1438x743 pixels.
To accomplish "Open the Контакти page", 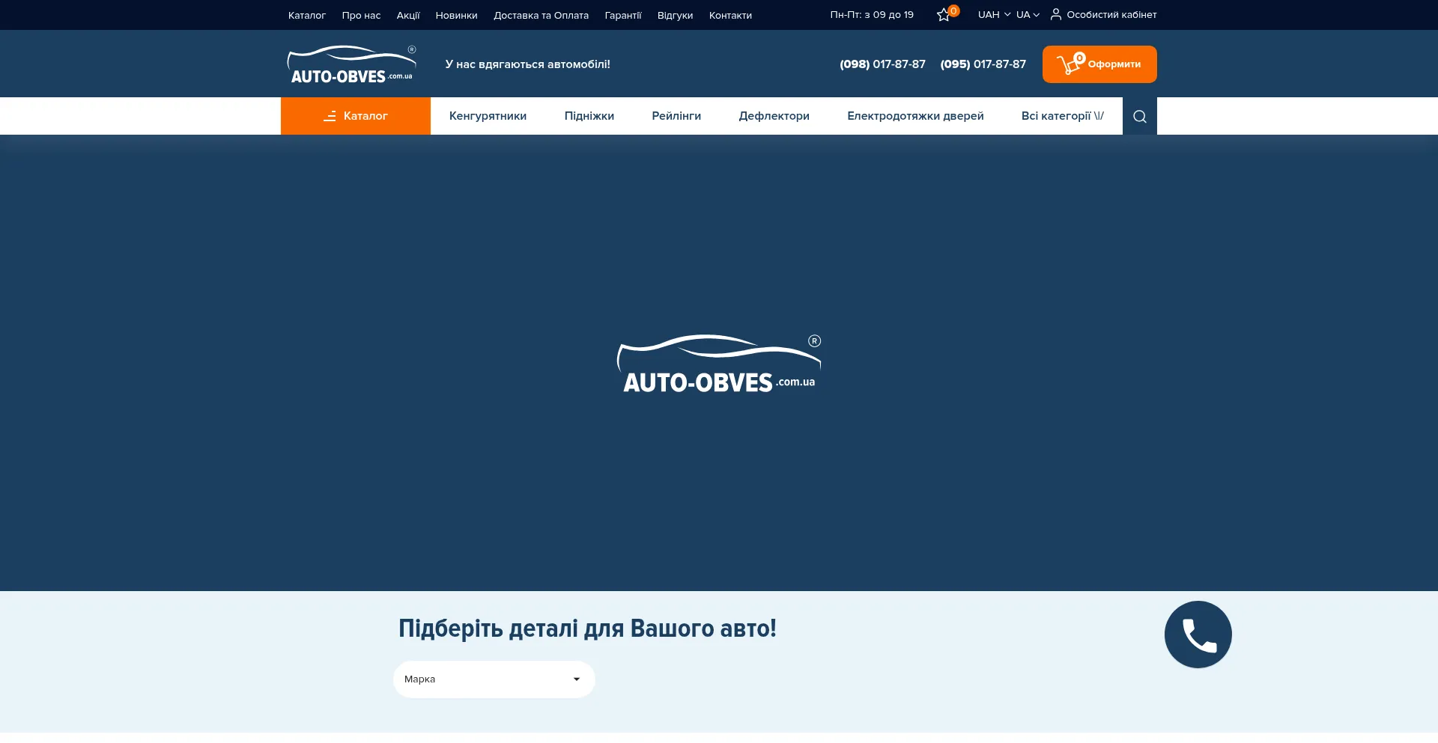I will [x=730, y=16].
